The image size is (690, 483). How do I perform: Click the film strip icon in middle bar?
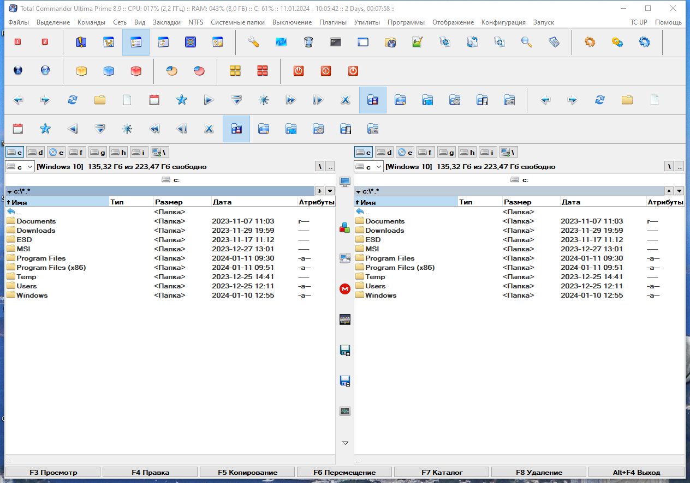344,319
